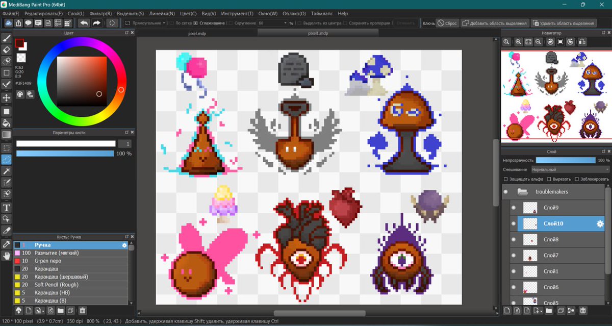
Task: Click add new layer icon in layer panel
Action: pos(507,310)
